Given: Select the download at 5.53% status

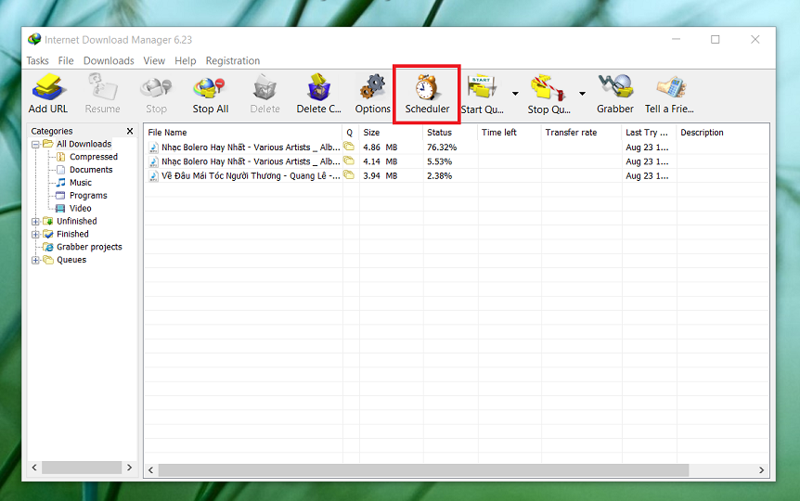Looking at the screenshot, I should tap(456, 161).
